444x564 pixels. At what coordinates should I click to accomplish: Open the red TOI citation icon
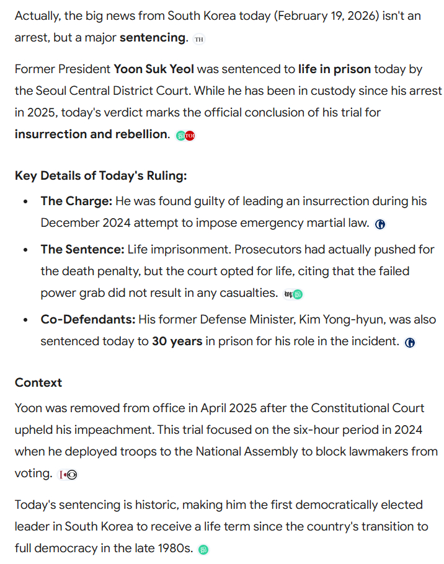(x=190, y=136)
